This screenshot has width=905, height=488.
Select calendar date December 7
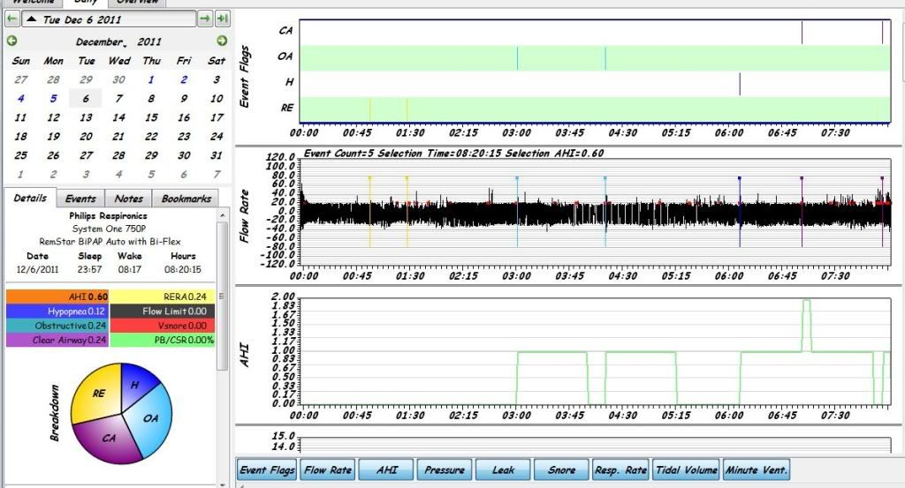pos(119,99)
